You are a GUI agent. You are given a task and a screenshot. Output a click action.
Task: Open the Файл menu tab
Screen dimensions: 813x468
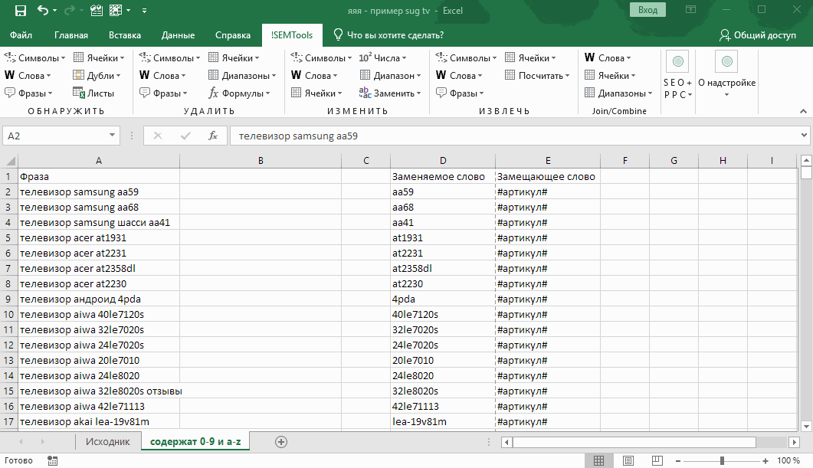pos(21,35)
